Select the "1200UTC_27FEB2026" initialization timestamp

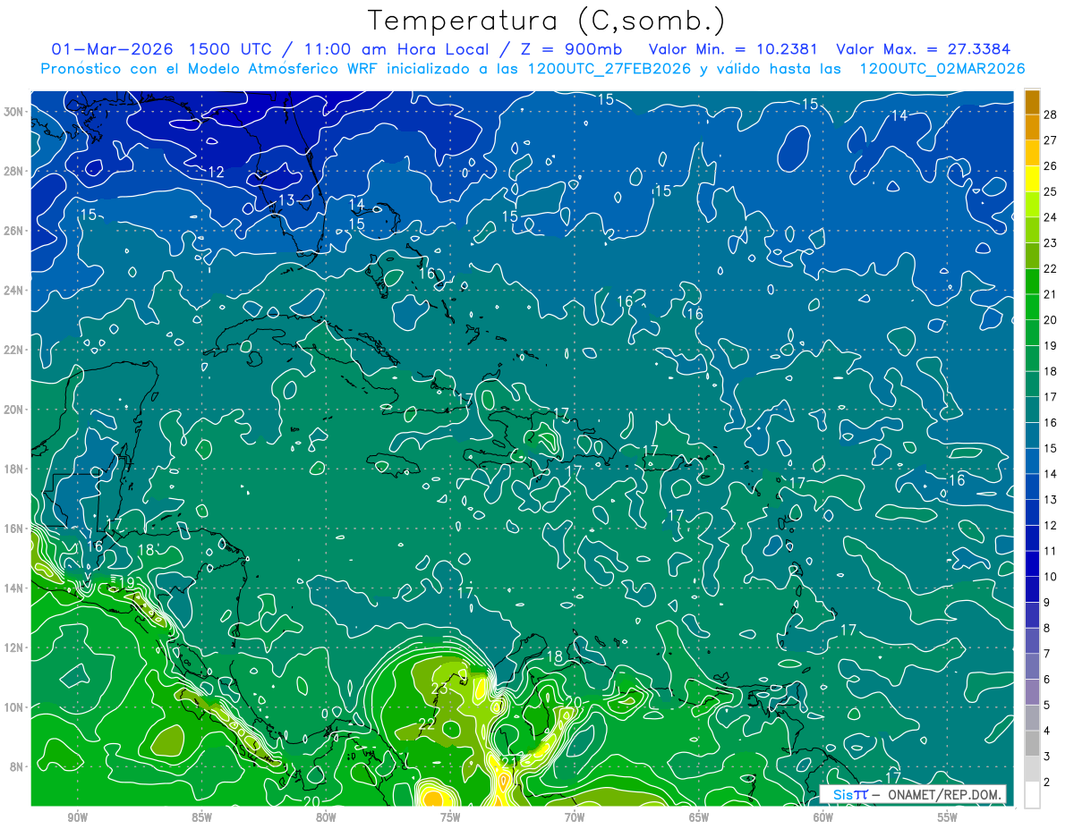[x=609, y=69]
